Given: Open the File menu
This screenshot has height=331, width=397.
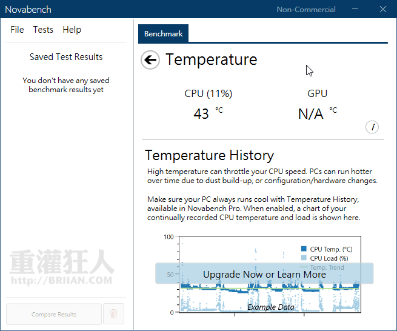Looking at the screenshot, I should click(17, 30).
